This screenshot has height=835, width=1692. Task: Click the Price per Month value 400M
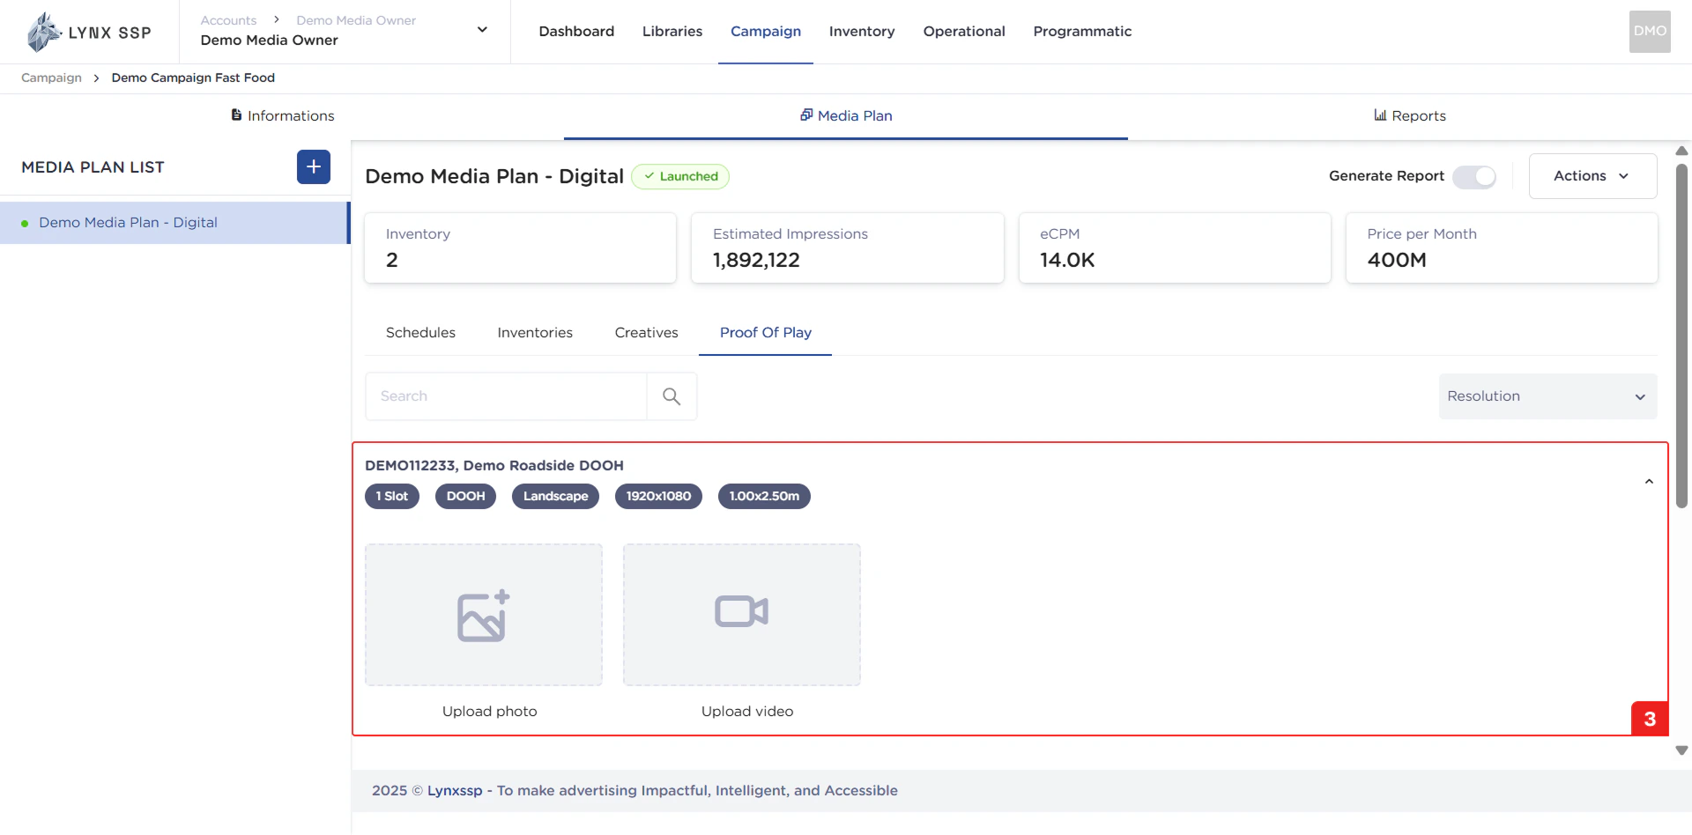tap(1397, 261)
